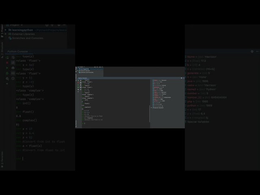Select 'name2 = Python' variable in dimmed backdrop
260x195 pixels.
[201, 89]
